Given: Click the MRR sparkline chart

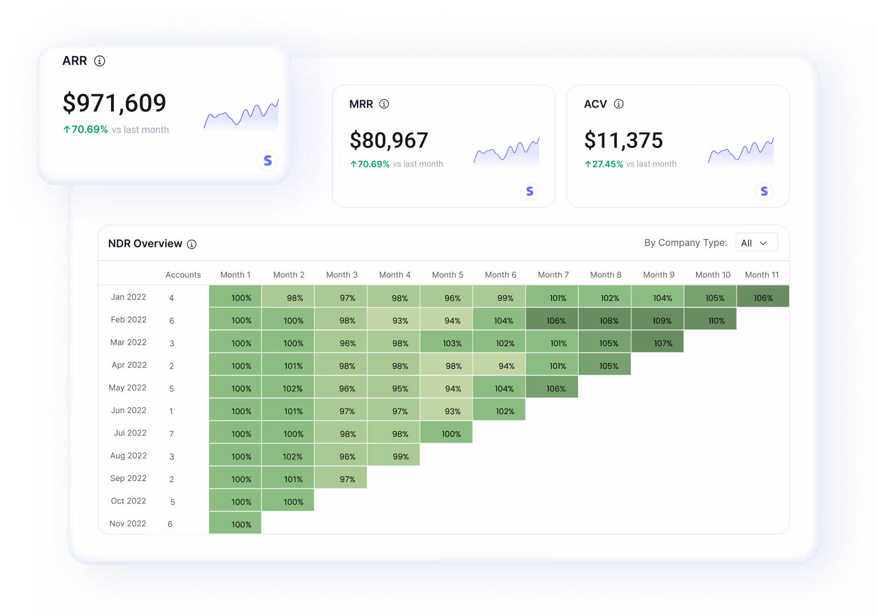Looking at the screenshot, I should click(x=507, y=151).
